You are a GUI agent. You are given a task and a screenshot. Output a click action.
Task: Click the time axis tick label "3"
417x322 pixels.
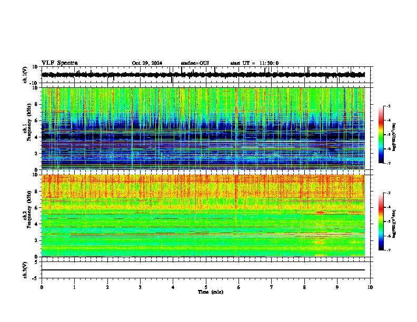coord(140,287)
